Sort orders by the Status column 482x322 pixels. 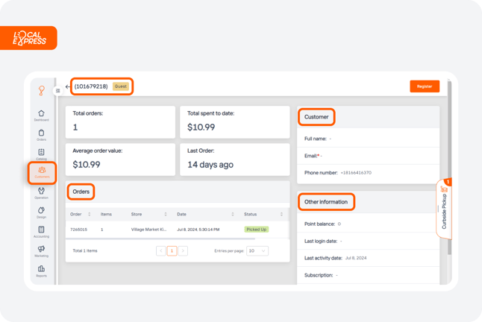(281, 214)
